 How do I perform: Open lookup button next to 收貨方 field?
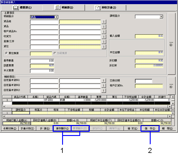point(104,37)
